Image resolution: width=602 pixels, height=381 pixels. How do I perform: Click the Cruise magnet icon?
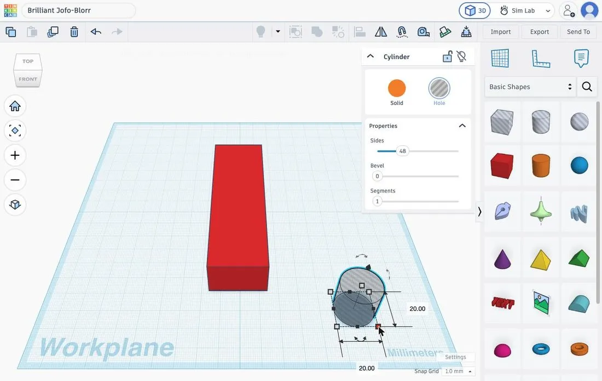(x=402, y=32)
